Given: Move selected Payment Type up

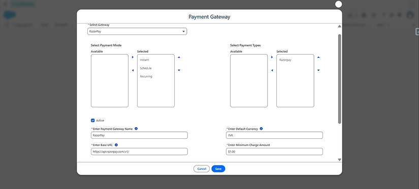Looking at the screenshot, I should (318, 57).
